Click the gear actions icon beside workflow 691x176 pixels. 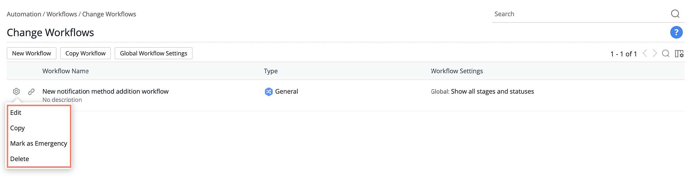[16, 91]
